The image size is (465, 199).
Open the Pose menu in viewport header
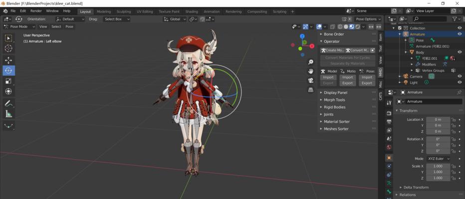tap(69, 26)
